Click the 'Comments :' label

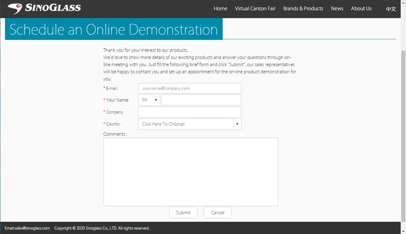coord(115,134)
